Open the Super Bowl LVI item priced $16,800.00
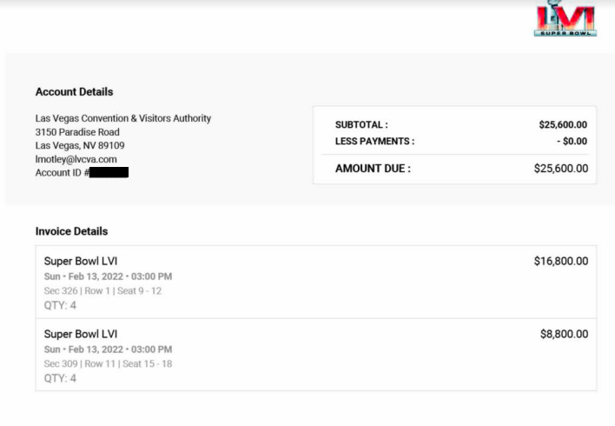 coord(81,261)
